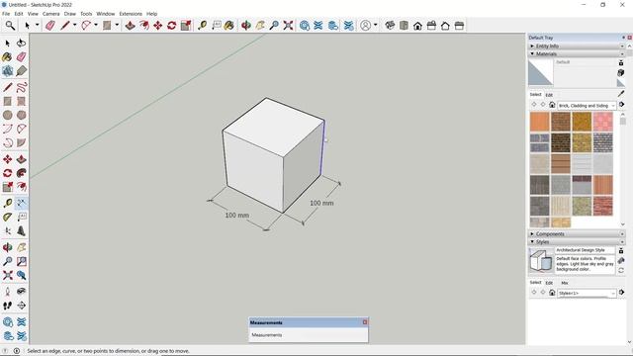Select the Walk footprints tool

[x=7, y=306]
